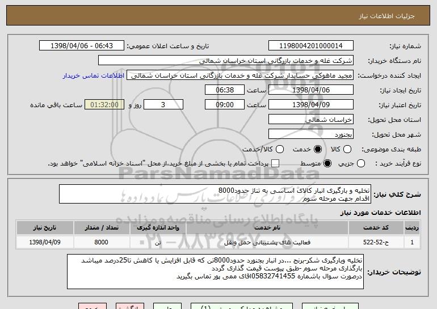The height and width of the screenshot is (309, 437).
Task: Click the ایجاد کننده درخواست field
Action: [x=240, y=75]
